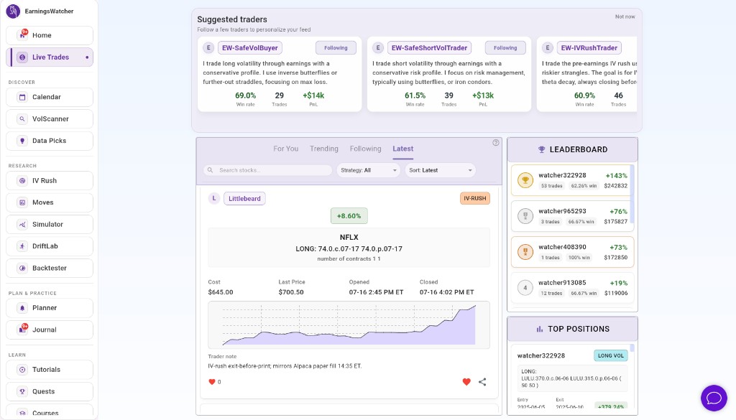This screenshot has height=420, width=736.
Task: Open EW-SafeVolBuyer trader profile
Action: (249, 48)
